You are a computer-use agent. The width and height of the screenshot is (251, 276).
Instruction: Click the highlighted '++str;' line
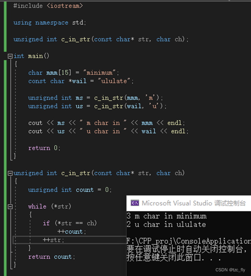point(70,240)
